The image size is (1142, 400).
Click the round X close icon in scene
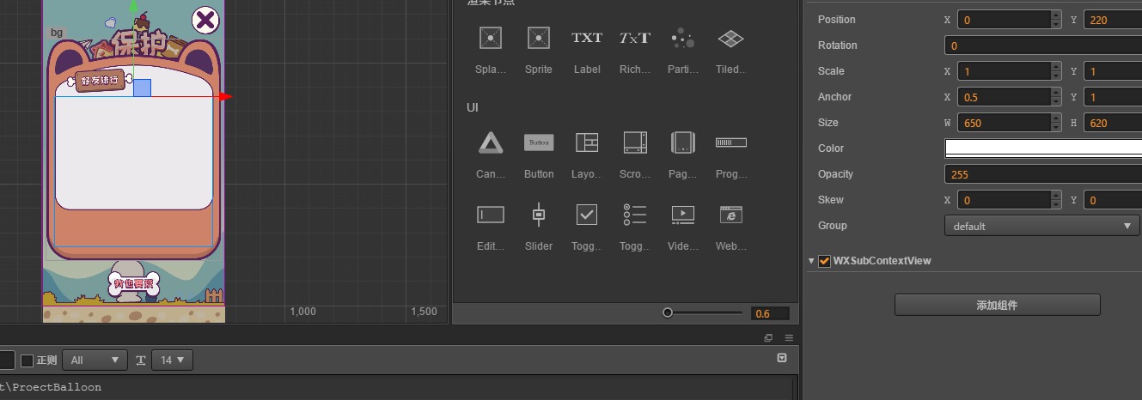pos(205,20)
